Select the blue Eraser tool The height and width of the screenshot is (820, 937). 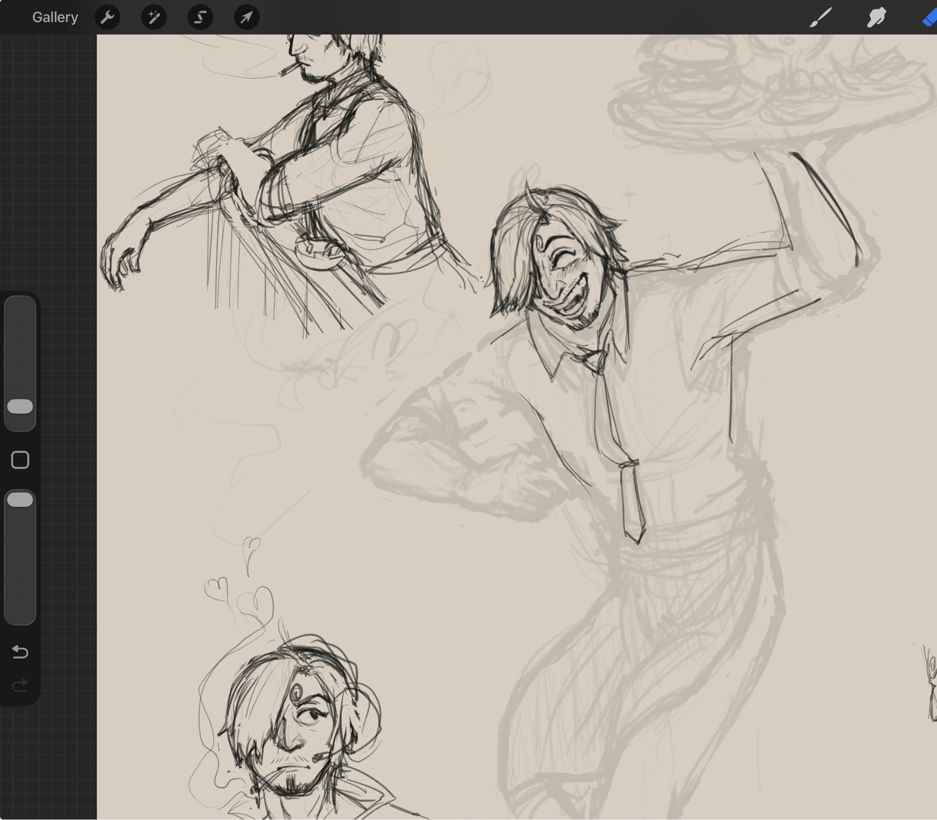(x=929, y=17)
